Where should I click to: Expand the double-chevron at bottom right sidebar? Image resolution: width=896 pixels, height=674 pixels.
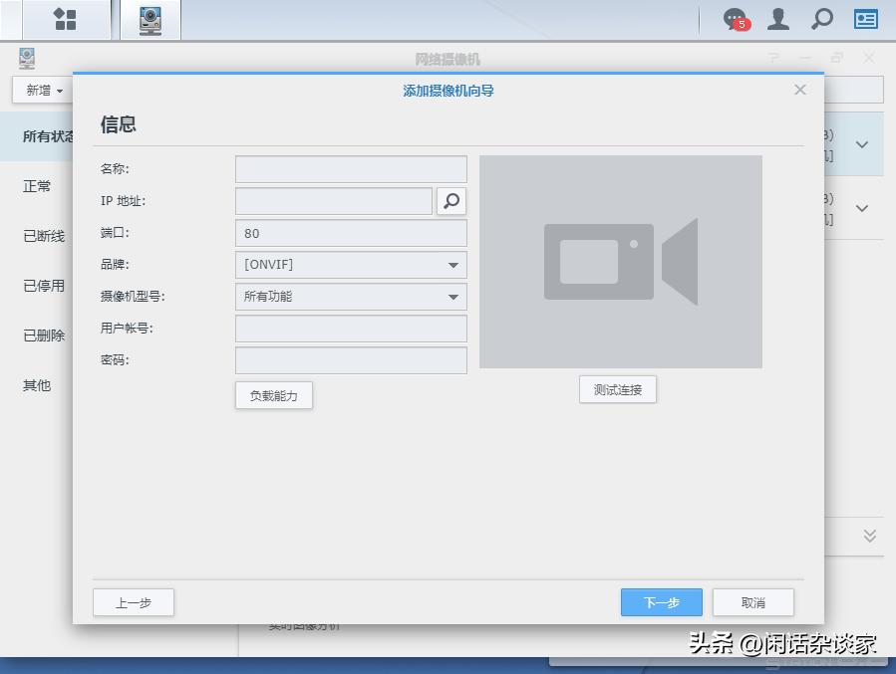point(871,536)
